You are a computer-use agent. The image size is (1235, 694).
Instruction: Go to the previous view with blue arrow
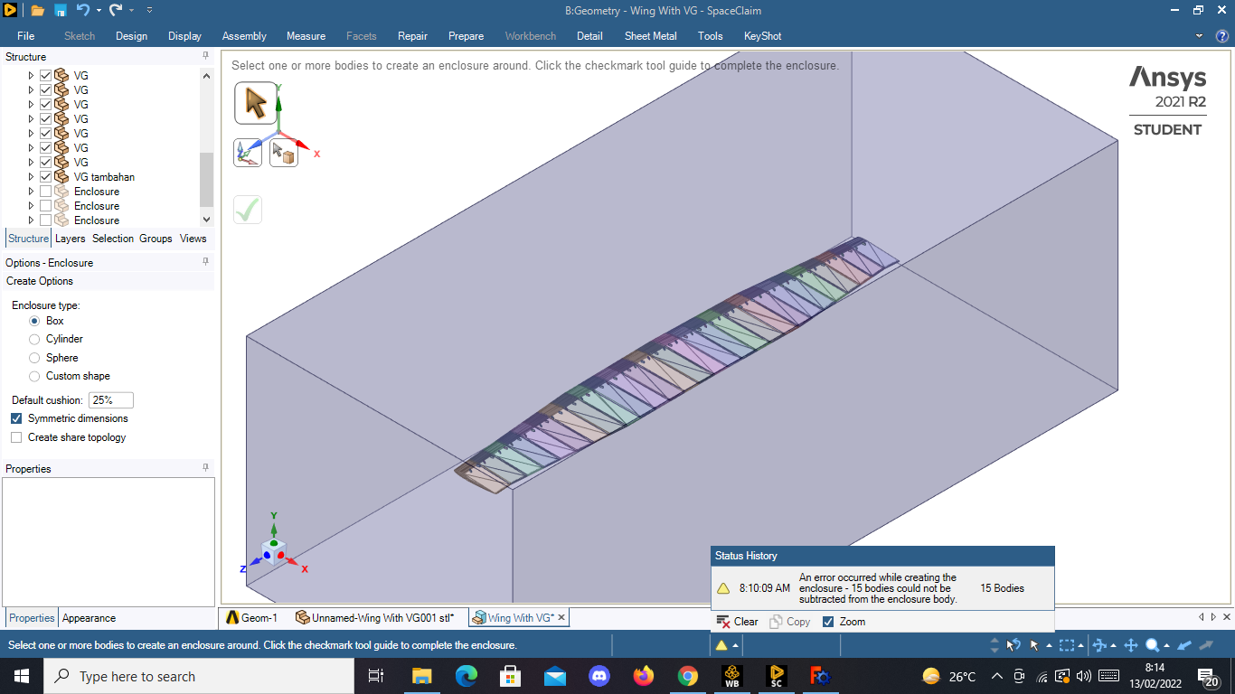pos(1184,645)
